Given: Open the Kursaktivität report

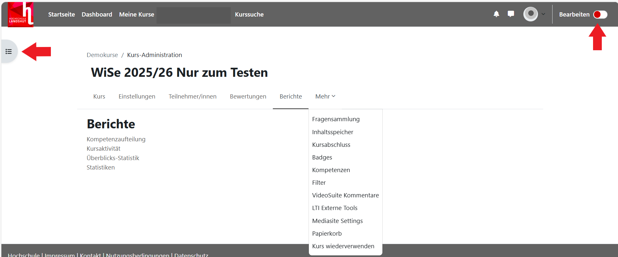Looking at the screenshot, I should 103,148.
